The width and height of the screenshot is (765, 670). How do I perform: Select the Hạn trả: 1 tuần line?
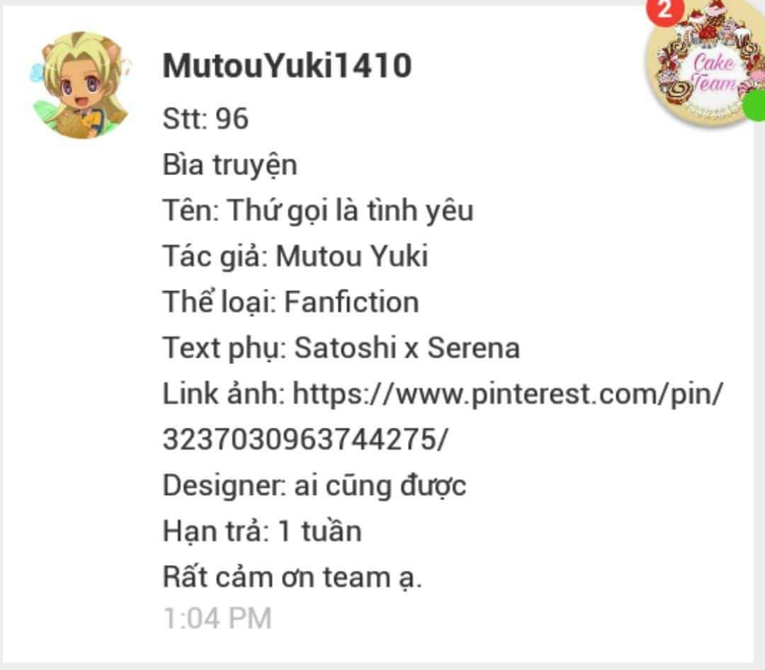pos(263,531)
